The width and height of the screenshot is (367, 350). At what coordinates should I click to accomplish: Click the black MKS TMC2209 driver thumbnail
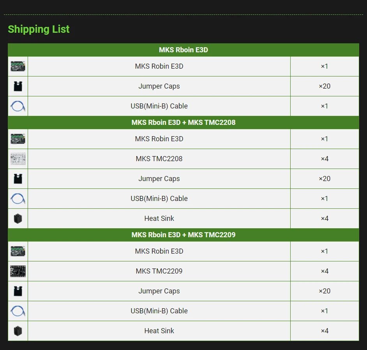[x=18, y=271]
